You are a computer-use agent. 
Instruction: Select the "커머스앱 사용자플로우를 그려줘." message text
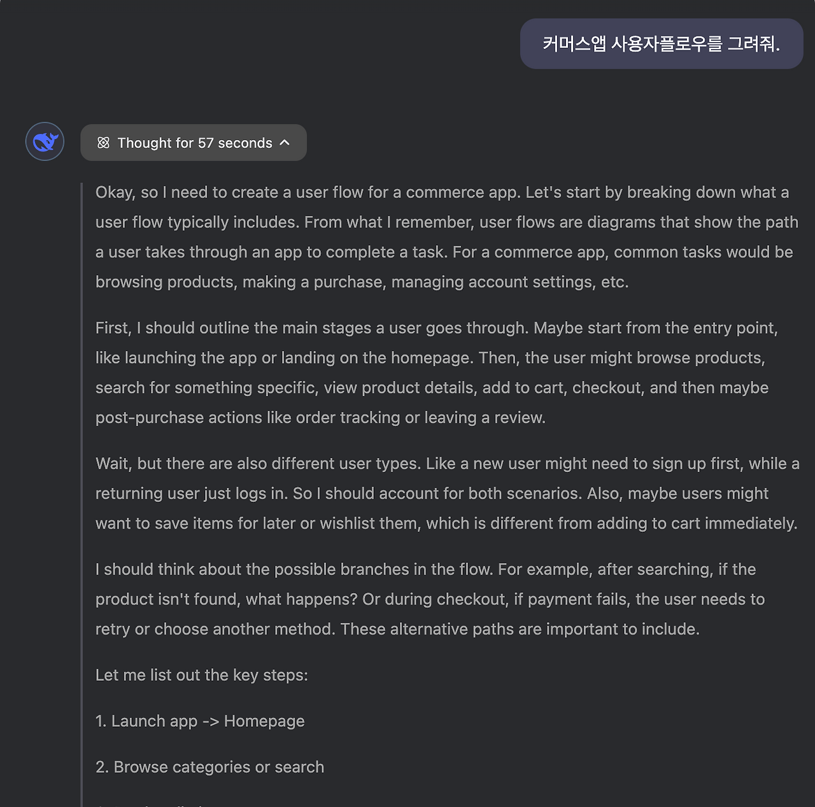point(662,44)
